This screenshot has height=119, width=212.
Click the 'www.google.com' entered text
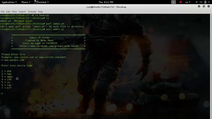14,60
